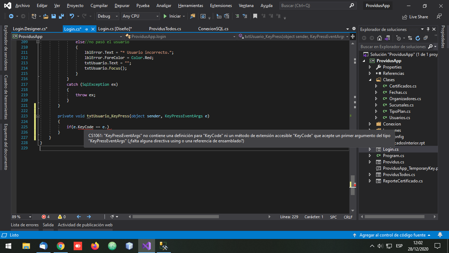Click the pending changes filter clock icon
The image size is (449, 253).
click(x=398, y=38)
